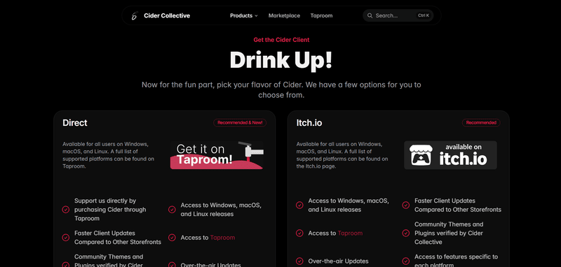The width and height of the screenshot is (561, 267).
Task: Click Itch.io card's platform availability description
Action: 342,155
